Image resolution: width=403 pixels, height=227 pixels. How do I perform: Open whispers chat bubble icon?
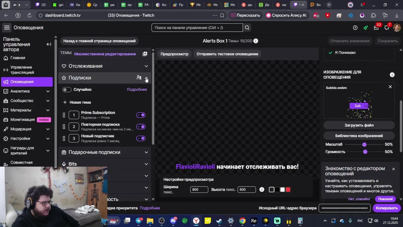click(387, 28)
